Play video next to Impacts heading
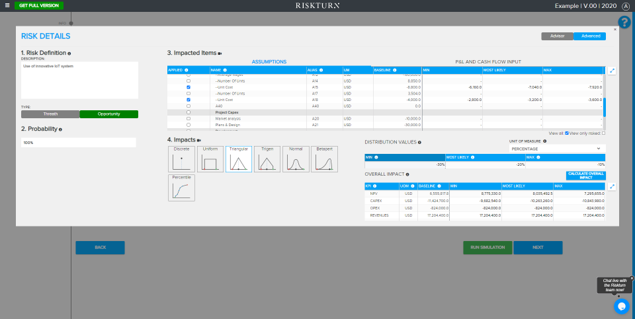Viewport: 635px width, 319px height. [x=199, y=140]
